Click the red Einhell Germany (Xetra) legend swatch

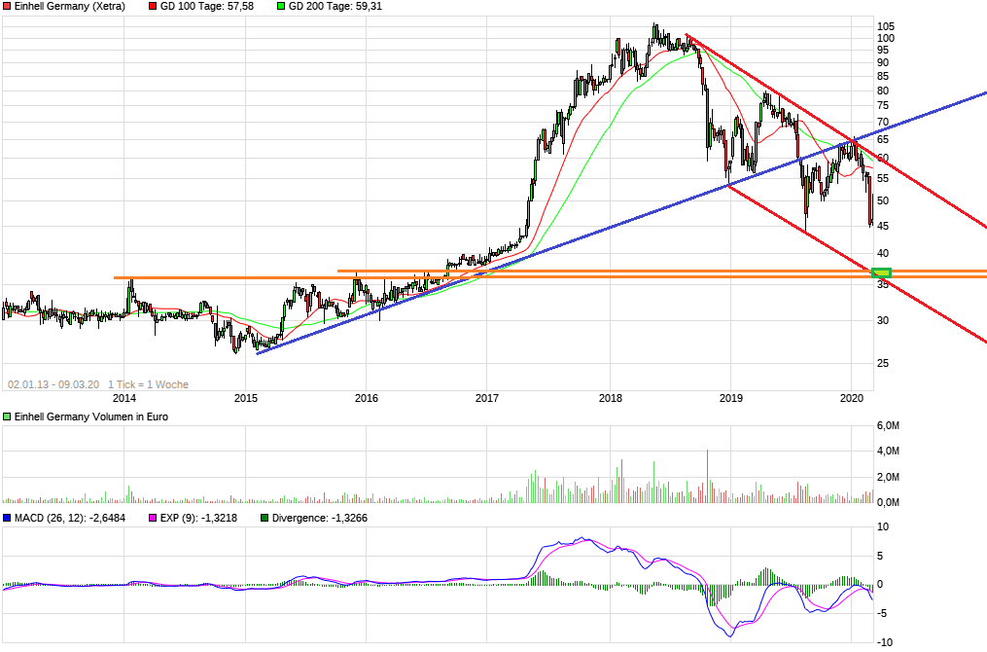click(x=7, y=7)
